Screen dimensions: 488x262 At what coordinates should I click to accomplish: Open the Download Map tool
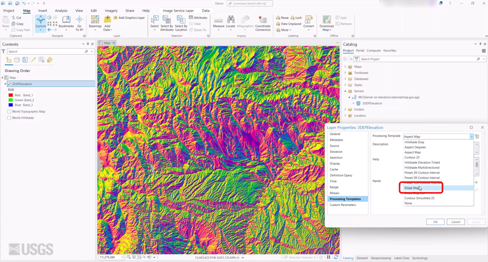tap(327, 23)
